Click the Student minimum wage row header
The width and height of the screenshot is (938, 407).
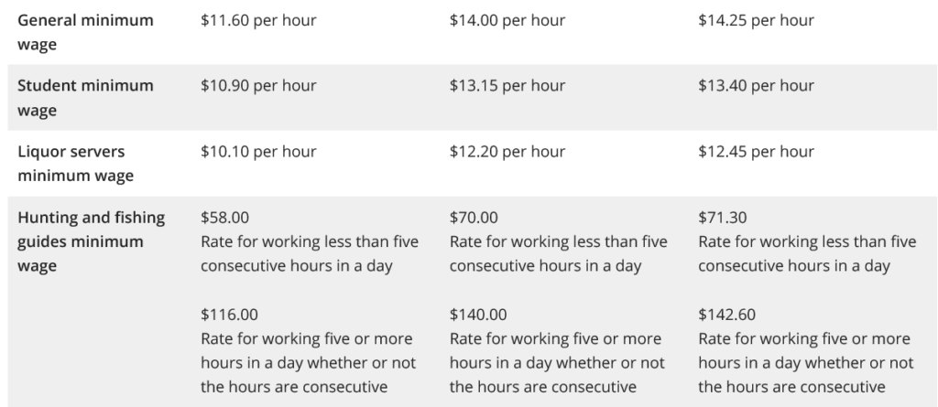point(85,98)
